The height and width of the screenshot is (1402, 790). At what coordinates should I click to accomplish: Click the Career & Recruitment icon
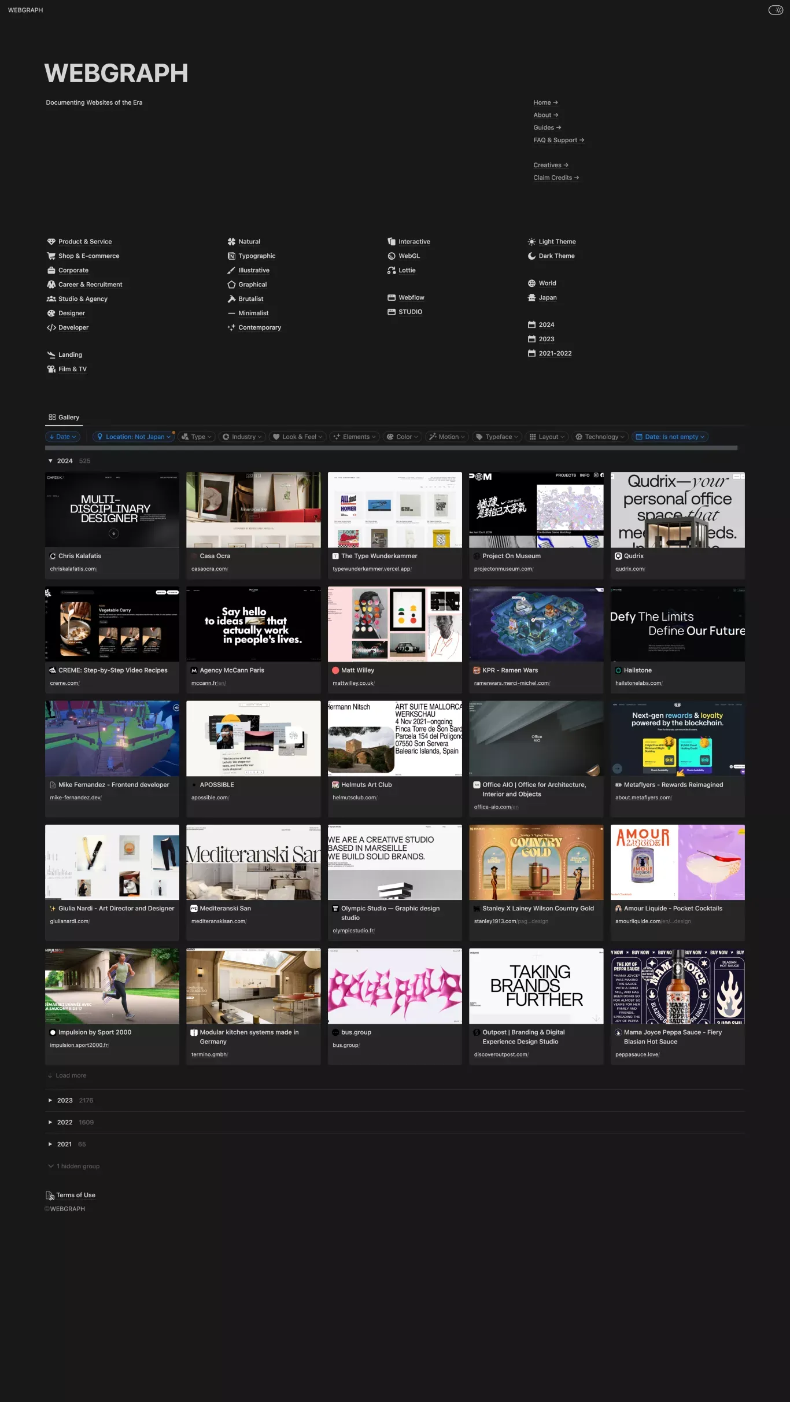tap(51, 285)
